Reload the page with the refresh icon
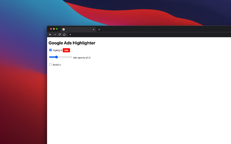This screenshot has height=144, width=231. [60, 35]
